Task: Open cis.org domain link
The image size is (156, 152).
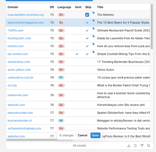Action: click(x=12, y=85)
